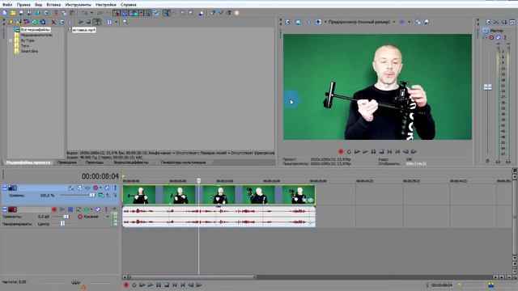Screen dimensions: 518x291
Task: Copy preview snapshot to clipboard
Action: [418, 22]
